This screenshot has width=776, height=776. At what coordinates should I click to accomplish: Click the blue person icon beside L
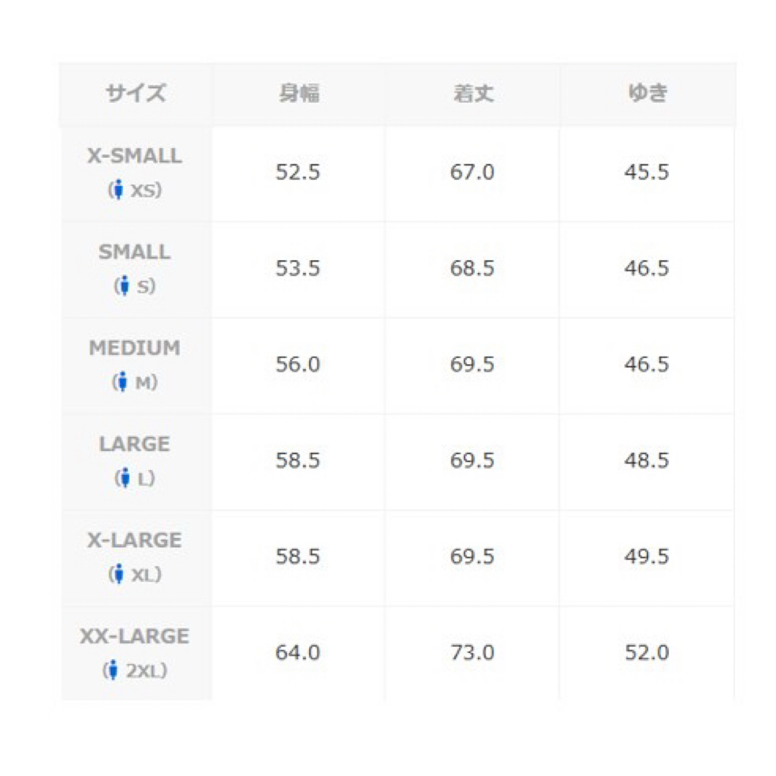(x=124, y=478)
